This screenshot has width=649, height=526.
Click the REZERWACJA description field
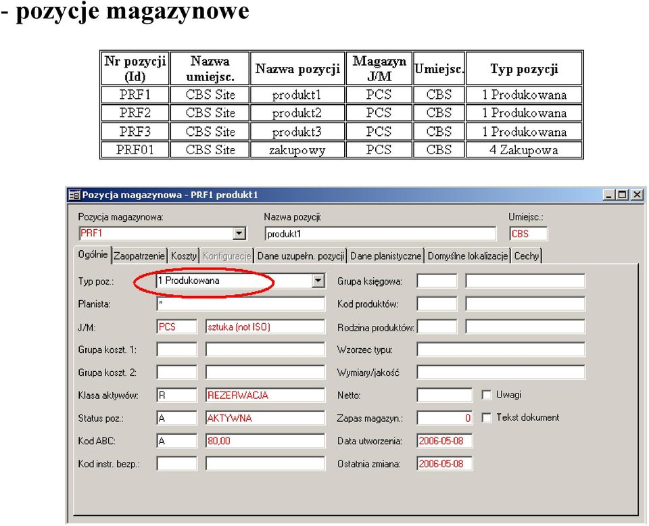[x=265, y=396]
